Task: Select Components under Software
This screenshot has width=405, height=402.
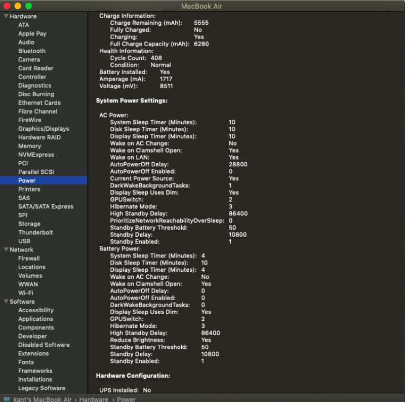Action: point(36,327)
